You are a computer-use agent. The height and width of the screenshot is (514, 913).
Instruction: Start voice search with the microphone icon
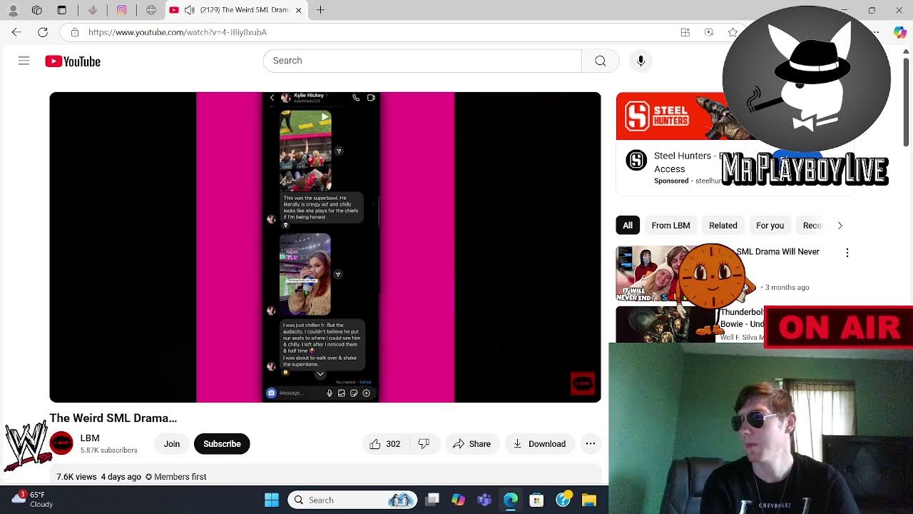[641, 61]
